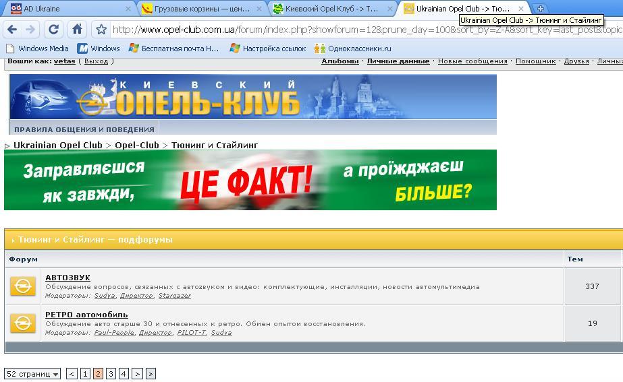The height and width of the screenshot is (382, 623).
Task: Open moderator Stargazer's profile
Action: (x=174, y=296)
